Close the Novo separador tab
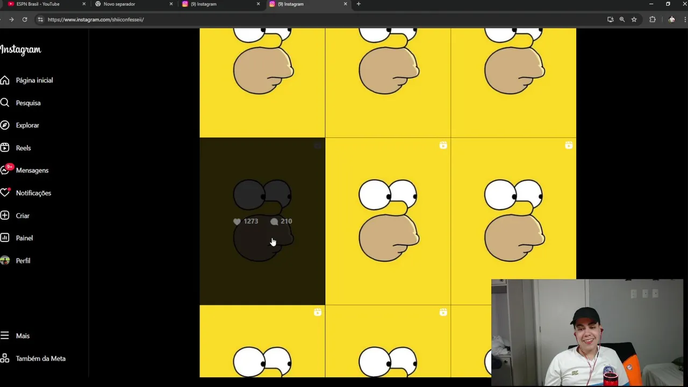 coord(171,4)
